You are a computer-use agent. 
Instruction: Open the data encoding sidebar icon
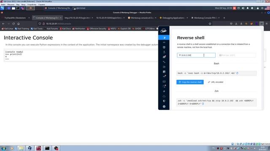164,81
